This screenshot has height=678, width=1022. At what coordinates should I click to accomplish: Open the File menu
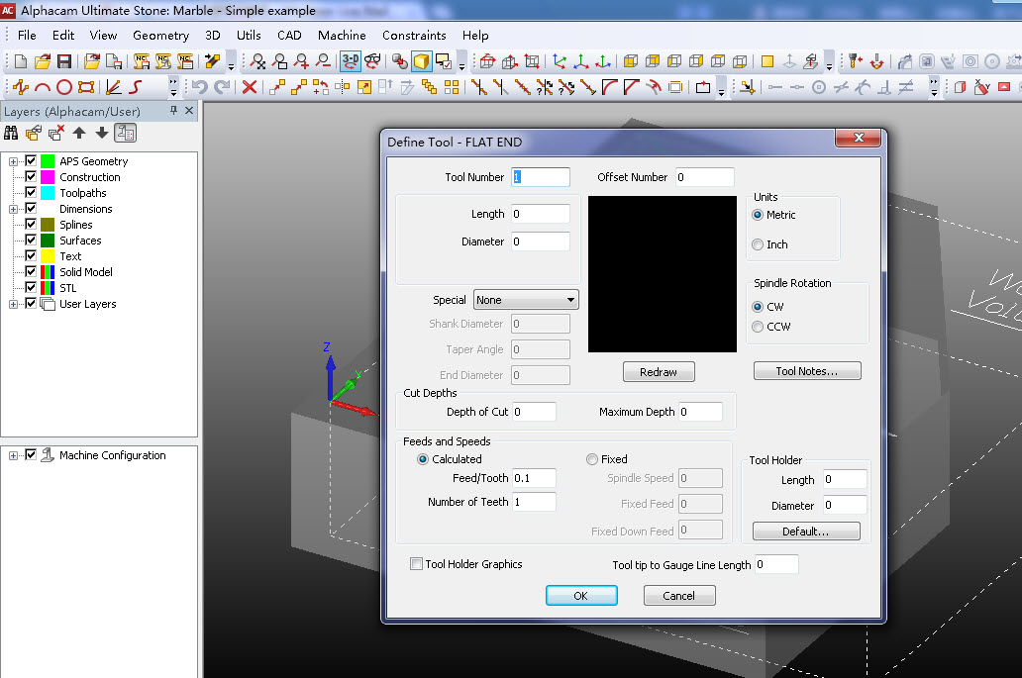(x=27, y=36)
